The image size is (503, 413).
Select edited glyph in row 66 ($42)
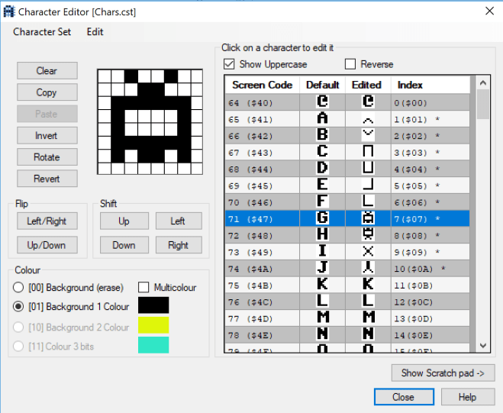click(x=368, y=136)
